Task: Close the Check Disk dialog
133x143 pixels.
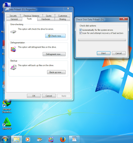Action: [x=124, y=19]
